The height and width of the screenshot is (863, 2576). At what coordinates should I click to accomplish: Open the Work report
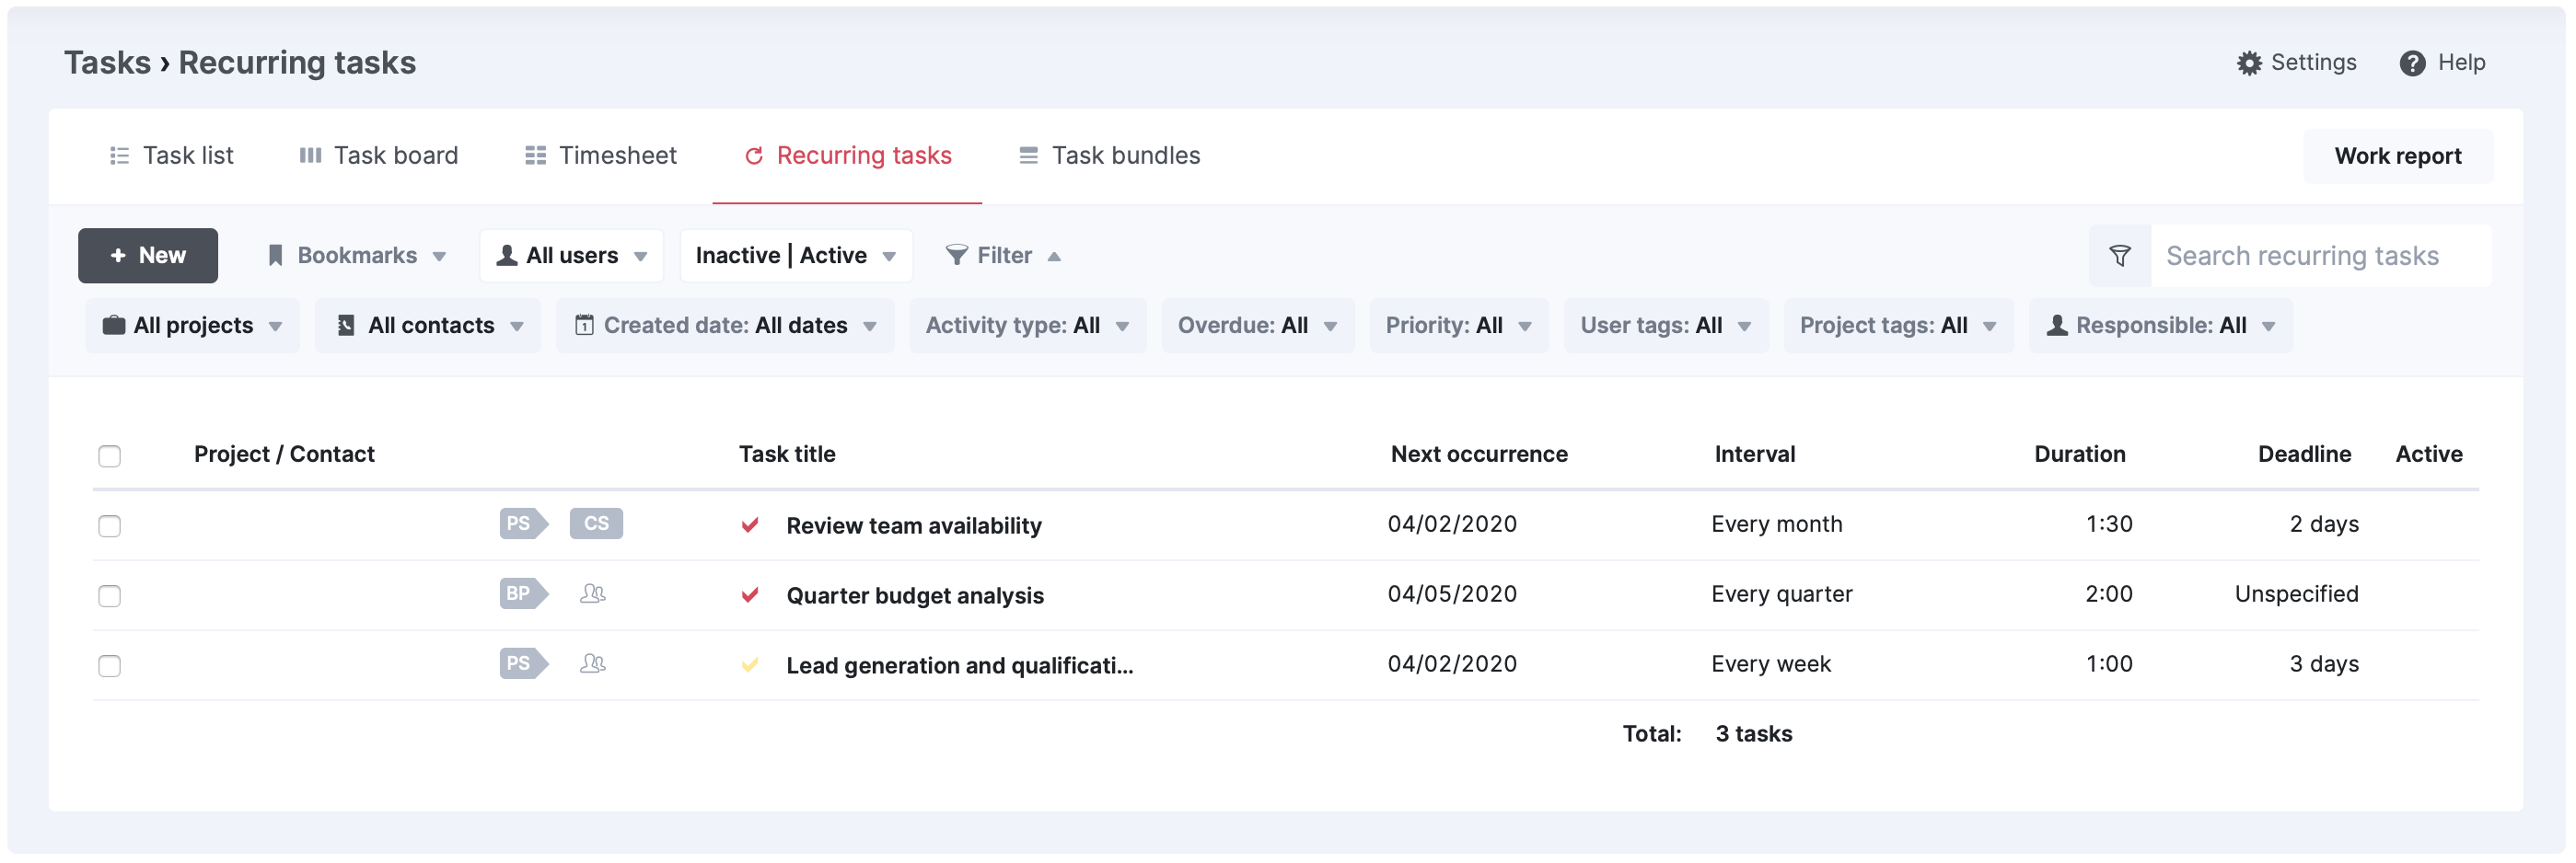coord(2397,155)
